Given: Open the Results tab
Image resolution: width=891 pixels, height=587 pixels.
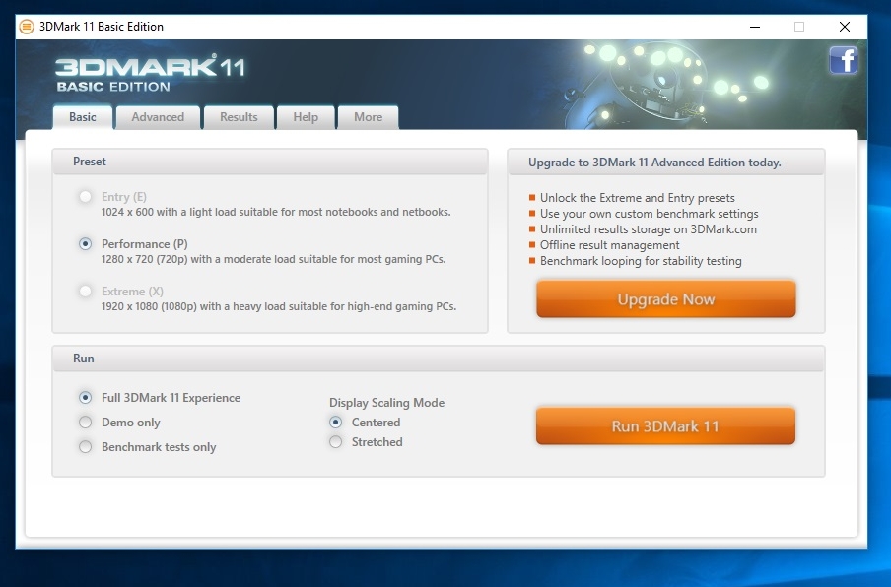Looking at the screenshot, I should [x=239, y=117].
